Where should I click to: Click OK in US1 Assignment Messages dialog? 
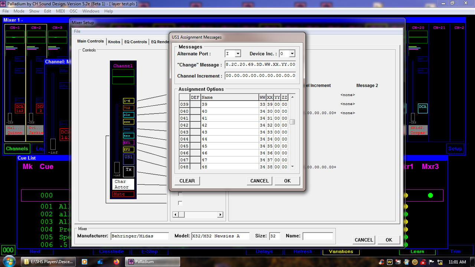[287, 181]
